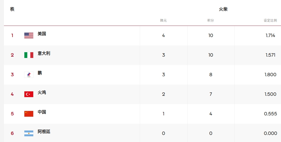Select the 鹏 team name
Screen dimensions: 281x142
pyautogui.click(x=40, y=73)
